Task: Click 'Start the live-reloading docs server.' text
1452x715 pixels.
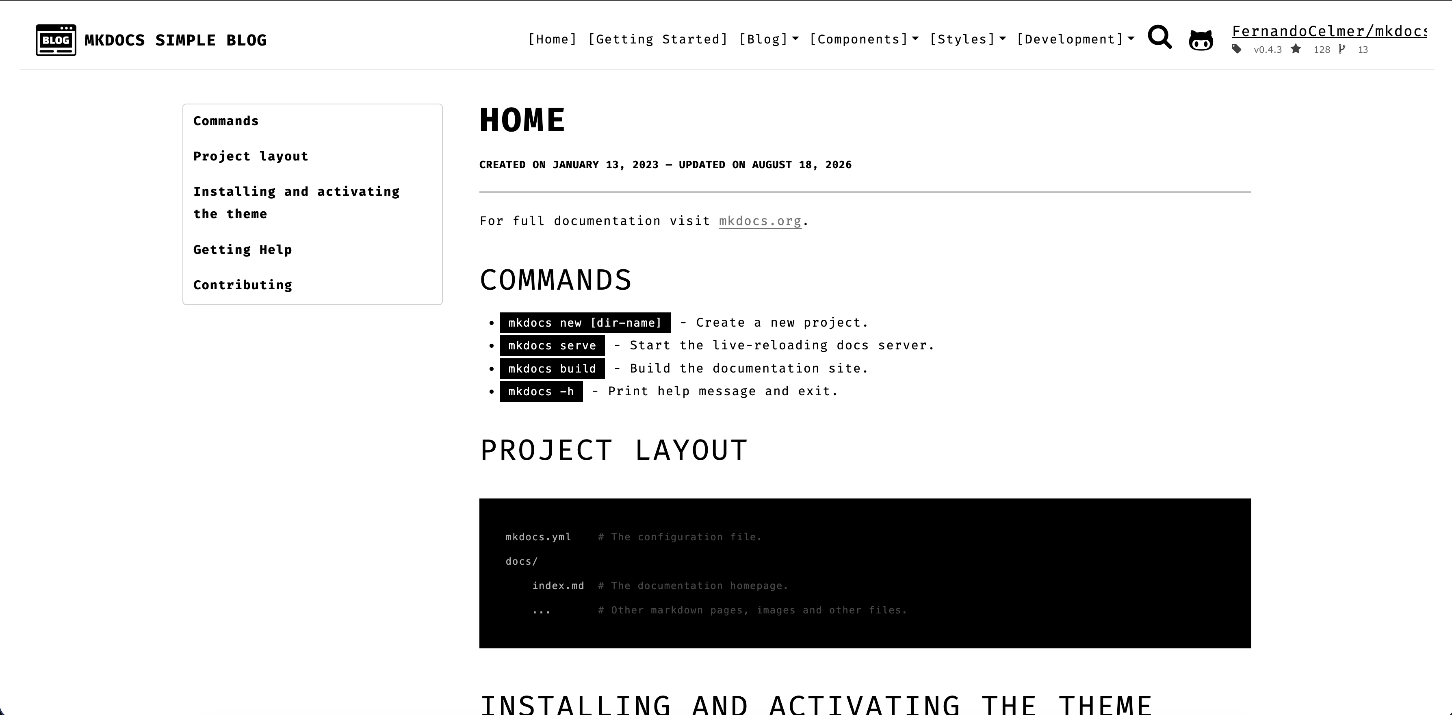Action: 782,345
